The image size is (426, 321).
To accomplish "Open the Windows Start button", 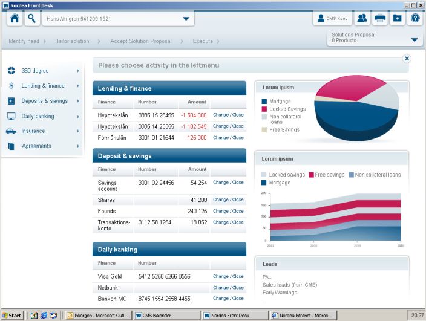I will (12, 316).
